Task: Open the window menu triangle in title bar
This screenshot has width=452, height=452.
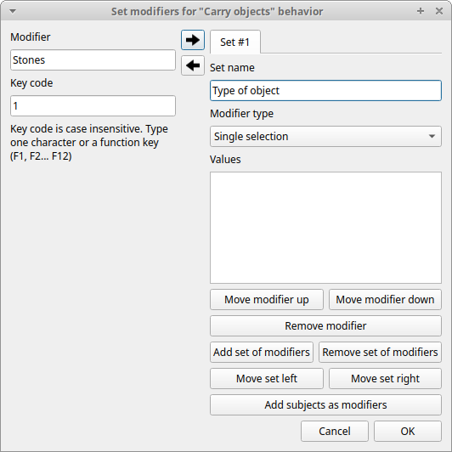Action: (13, 12)
